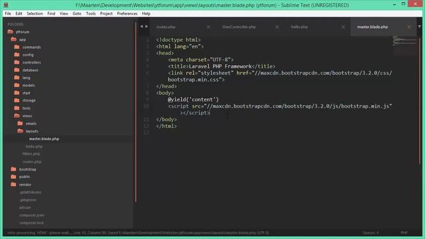
Task: Switch to the routes.php tab
Action: pyautogui.click(x=165, y=27)
